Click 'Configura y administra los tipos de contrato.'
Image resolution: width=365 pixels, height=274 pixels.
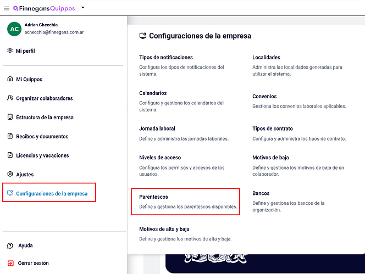(x=299, y=139)
